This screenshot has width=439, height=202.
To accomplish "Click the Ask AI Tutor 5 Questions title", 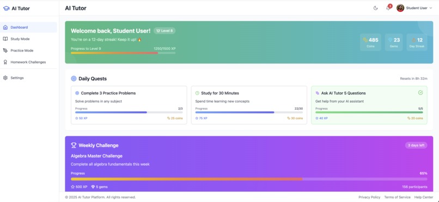I will (343, 93).
